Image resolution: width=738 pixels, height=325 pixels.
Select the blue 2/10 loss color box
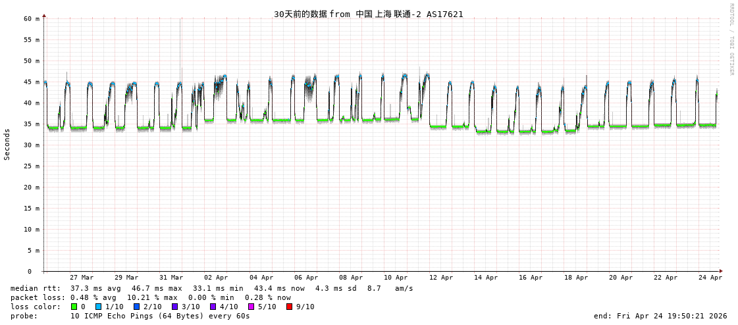pyautogui.click(x=136, y=307)
